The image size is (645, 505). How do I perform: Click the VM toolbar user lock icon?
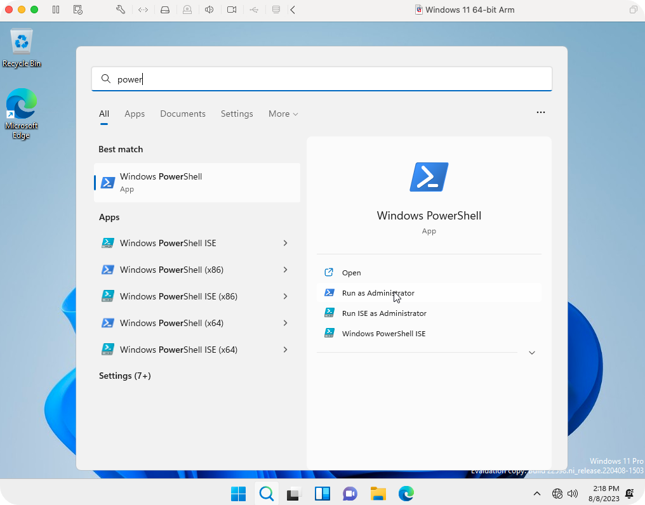(187, 10)
